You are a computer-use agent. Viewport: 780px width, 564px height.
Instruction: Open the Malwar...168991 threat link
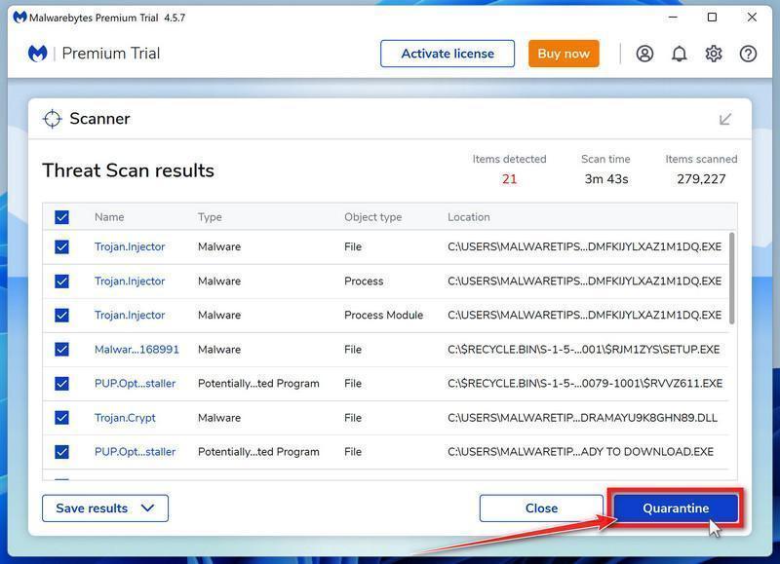pyautogui.click(x=136, y=350)
